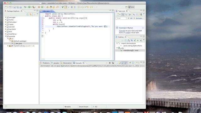Open the Package Explorer view menu triangle
201x113 pixels.
(x=37, y=14)
